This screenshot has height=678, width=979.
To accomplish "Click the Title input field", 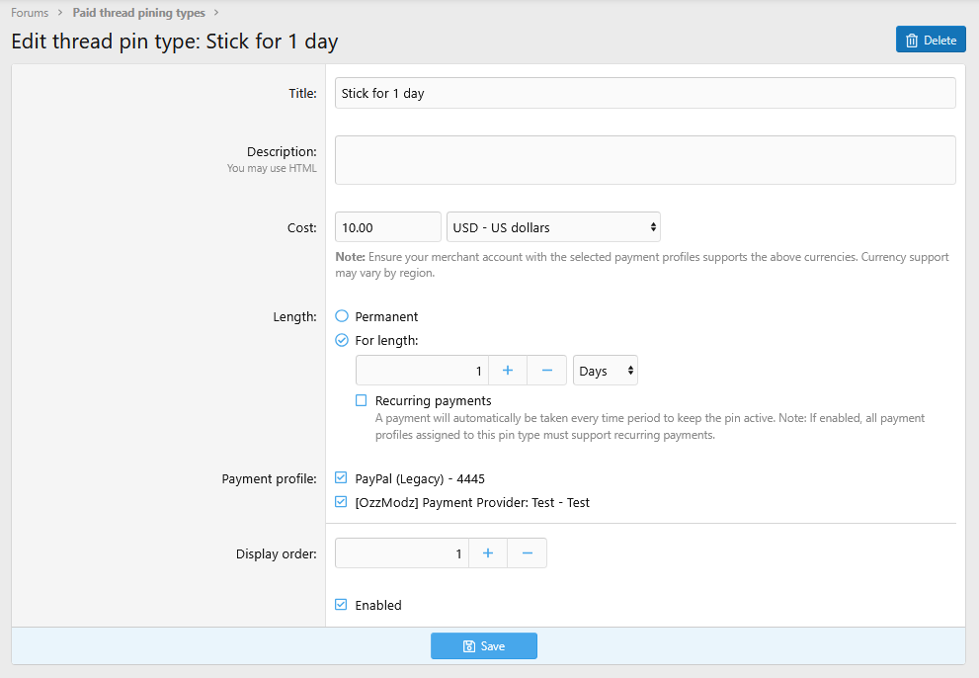I will click(645, 93).
